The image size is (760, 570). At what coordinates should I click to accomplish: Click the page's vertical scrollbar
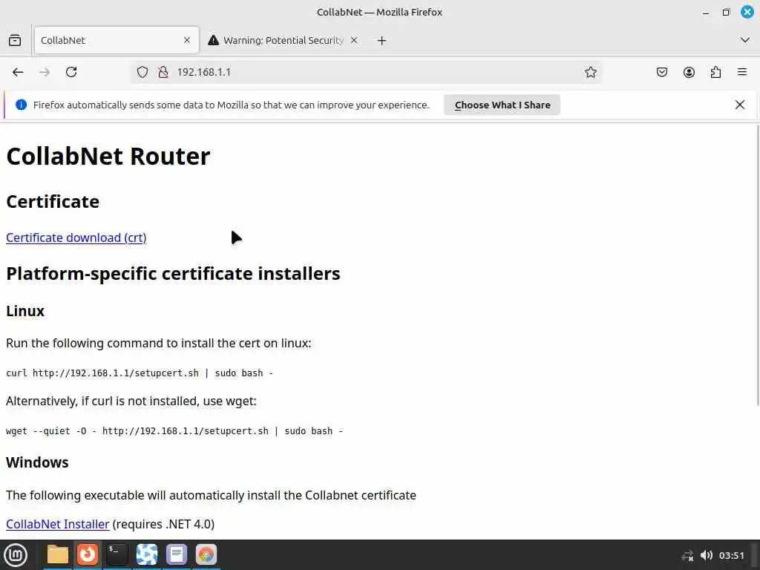coord(758,264)
